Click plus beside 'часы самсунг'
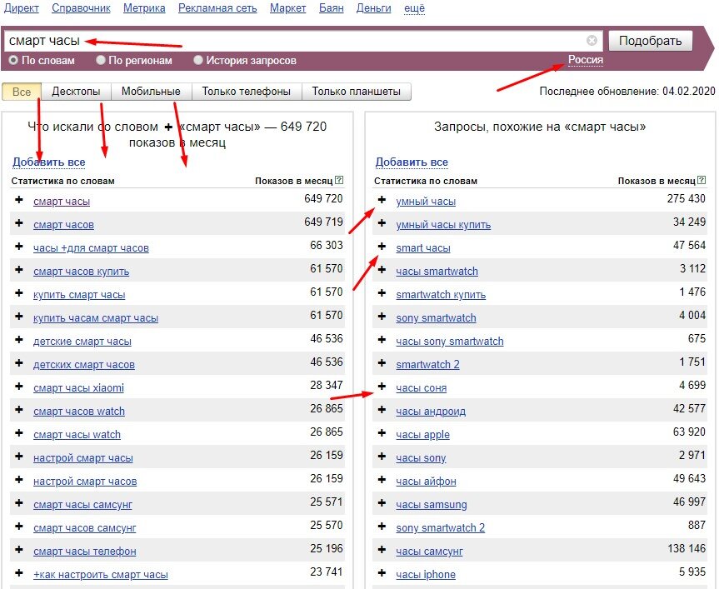 coord(382,550)
